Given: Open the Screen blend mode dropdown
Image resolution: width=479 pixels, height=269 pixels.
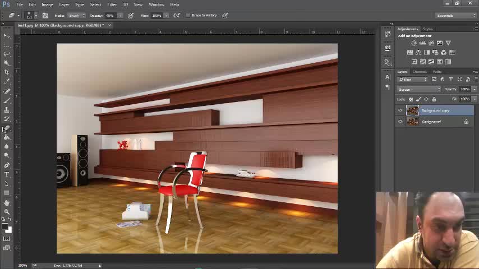Looking at the screenshot, I should pos(419,90).
